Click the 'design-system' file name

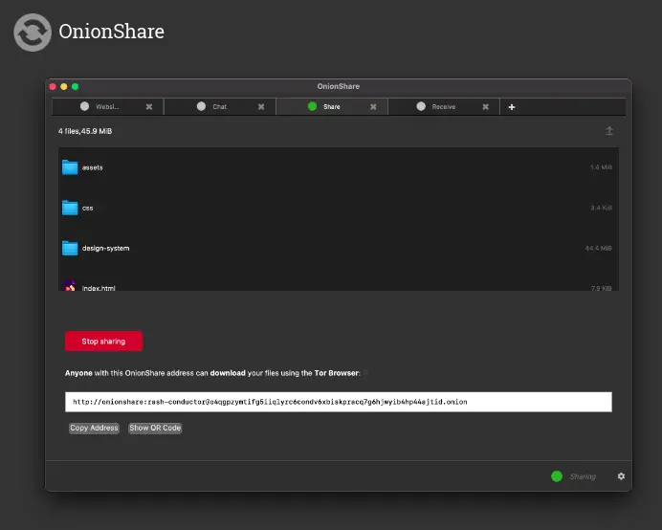click(x=105, y=249)
